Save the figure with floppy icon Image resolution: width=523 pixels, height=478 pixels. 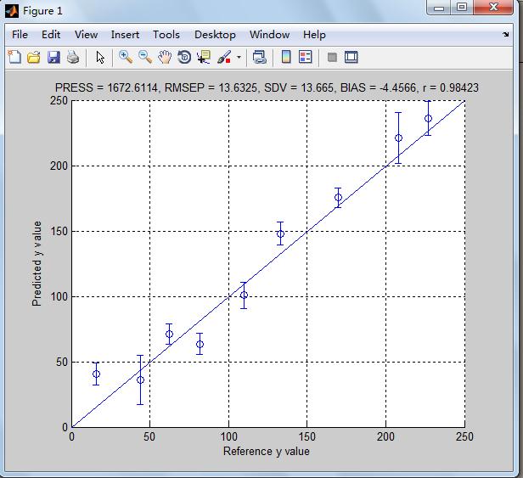pos(53,58)
